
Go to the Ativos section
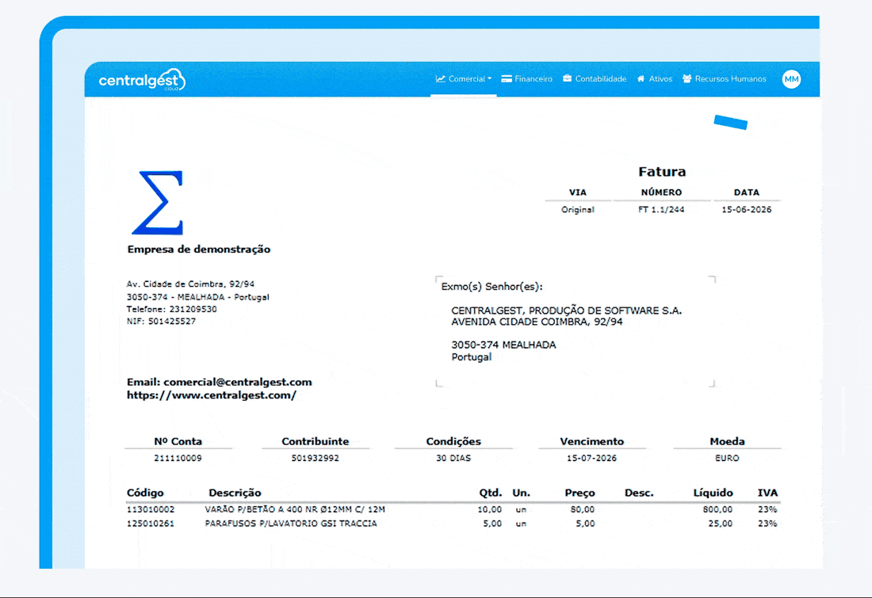click(x=655, y=79)
